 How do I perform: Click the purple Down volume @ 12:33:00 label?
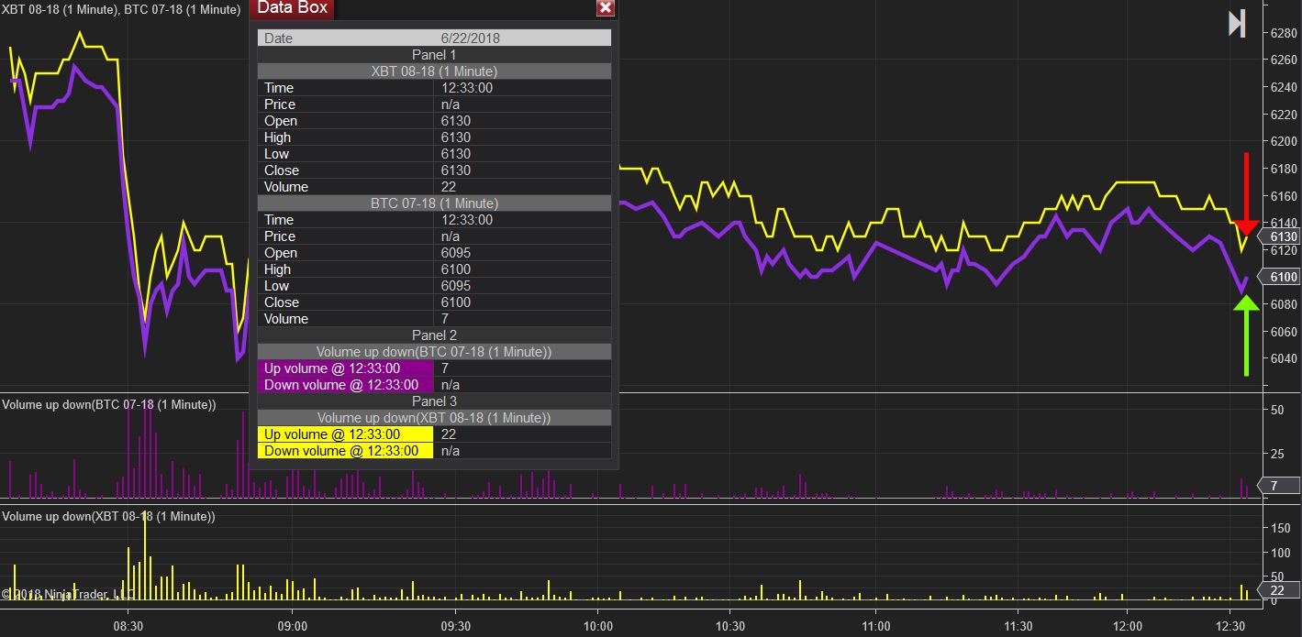tap(345, 385)
